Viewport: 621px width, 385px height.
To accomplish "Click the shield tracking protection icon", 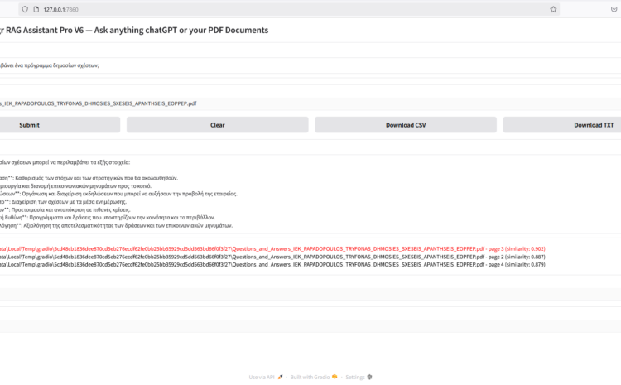I will coord(25,9).
